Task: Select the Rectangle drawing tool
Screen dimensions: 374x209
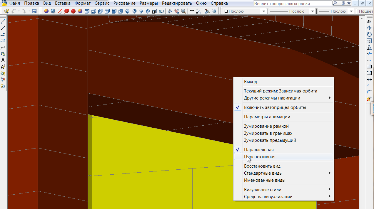Action: pos(3,41)
